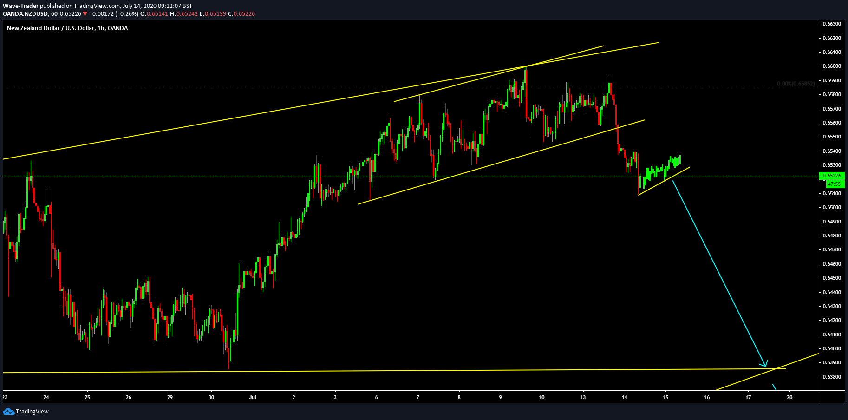
Task: Click the high value H:0.65242
Action: click(x=184, y=14)
